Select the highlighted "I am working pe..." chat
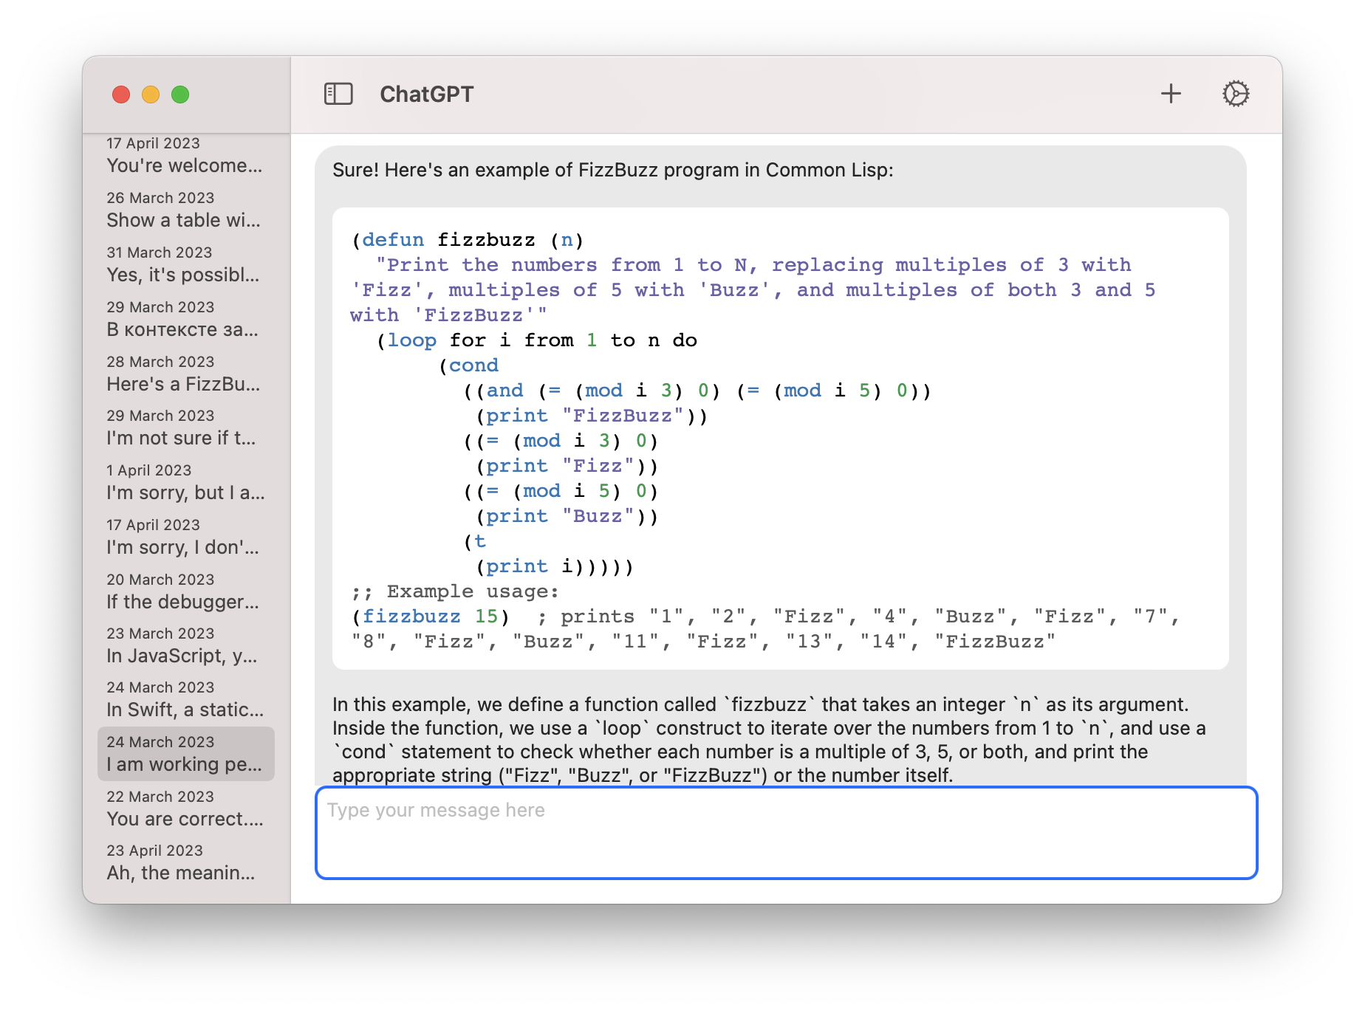The image size is (1365, 1013). (186, 754)
